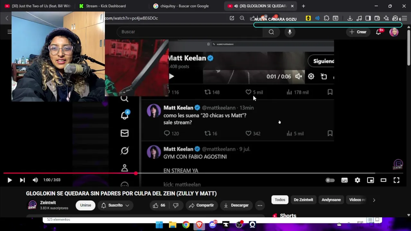Click the Unirse button
This screenshot has height=231, width=411.
[85, 205]
